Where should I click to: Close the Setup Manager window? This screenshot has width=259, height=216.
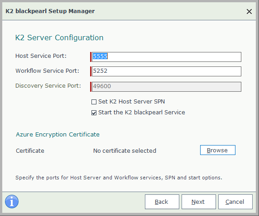tap(249, 12)
